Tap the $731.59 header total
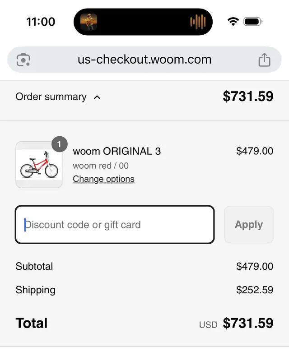This screenshot has width=289, height=361. pyautogui.click(x=248, y=96)
